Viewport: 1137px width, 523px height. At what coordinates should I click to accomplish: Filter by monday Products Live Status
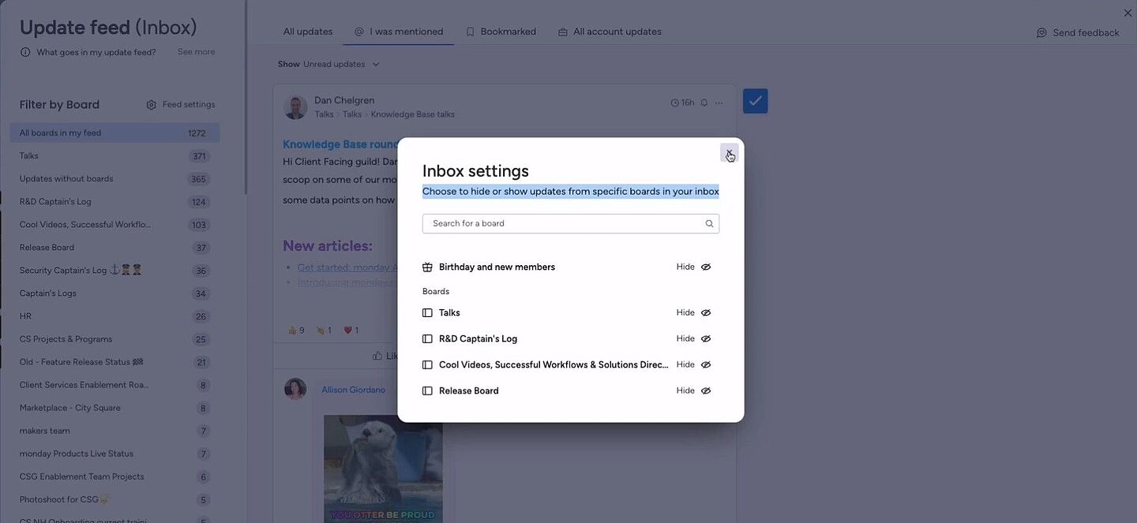pos(114,453)
